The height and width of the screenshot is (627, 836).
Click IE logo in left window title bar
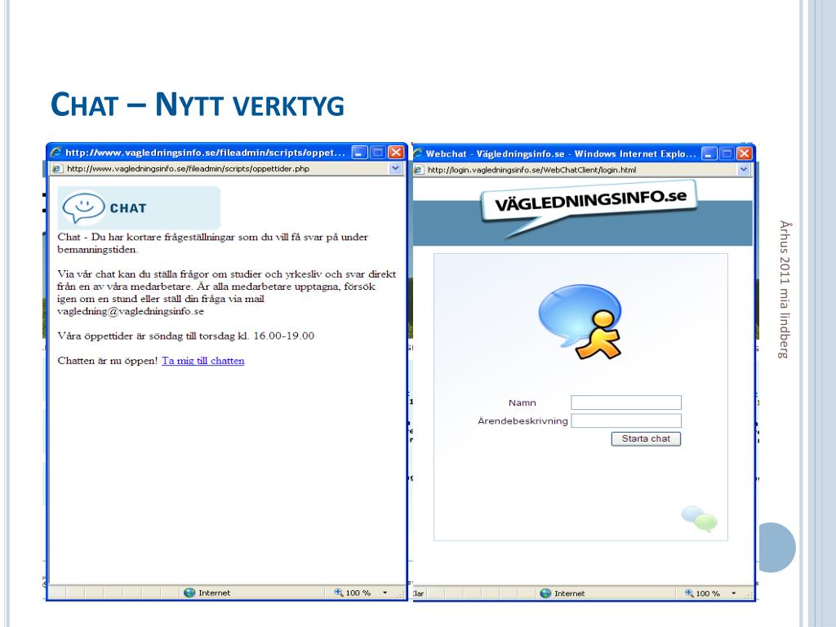click(x=56, y=152)
